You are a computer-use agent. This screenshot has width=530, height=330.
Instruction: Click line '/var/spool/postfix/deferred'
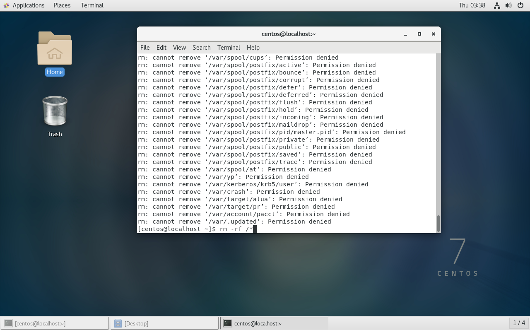[x=260, y=95]
